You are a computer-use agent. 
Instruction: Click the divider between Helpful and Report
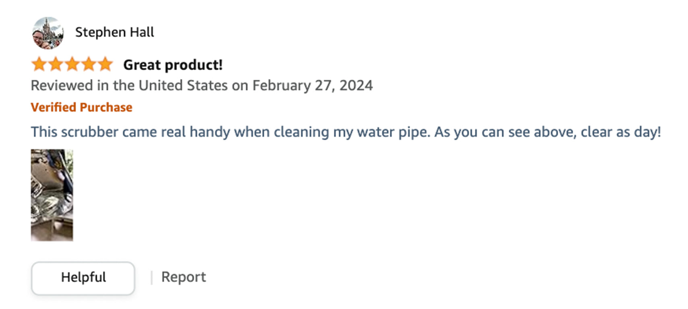151,278
